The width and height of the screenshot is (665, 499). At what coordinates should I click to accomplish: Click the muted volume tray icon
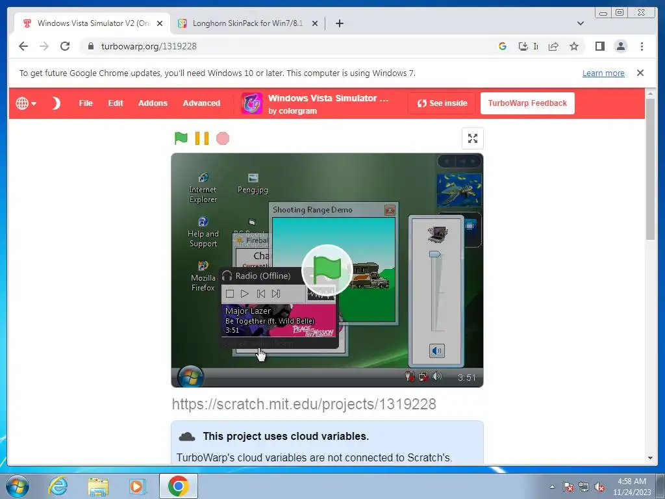pyautogui.click(x=599, y=487)
